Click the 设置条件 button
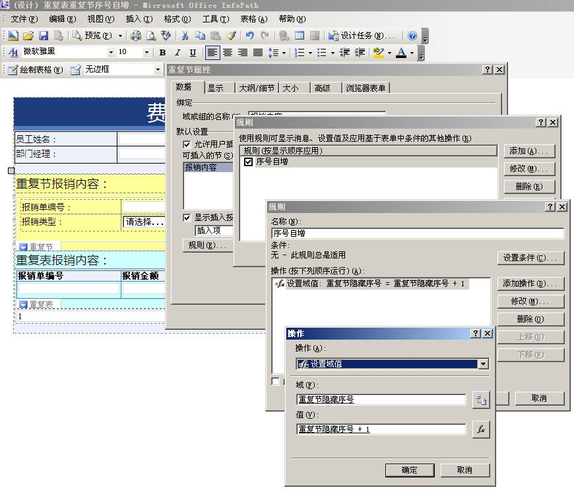Image resolution: width=574 pixels, height=490 pixels. click(x=531, y=258)
